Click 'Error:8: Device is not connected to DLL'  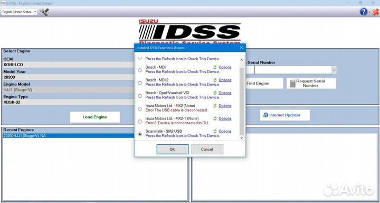tap(177, 123)
